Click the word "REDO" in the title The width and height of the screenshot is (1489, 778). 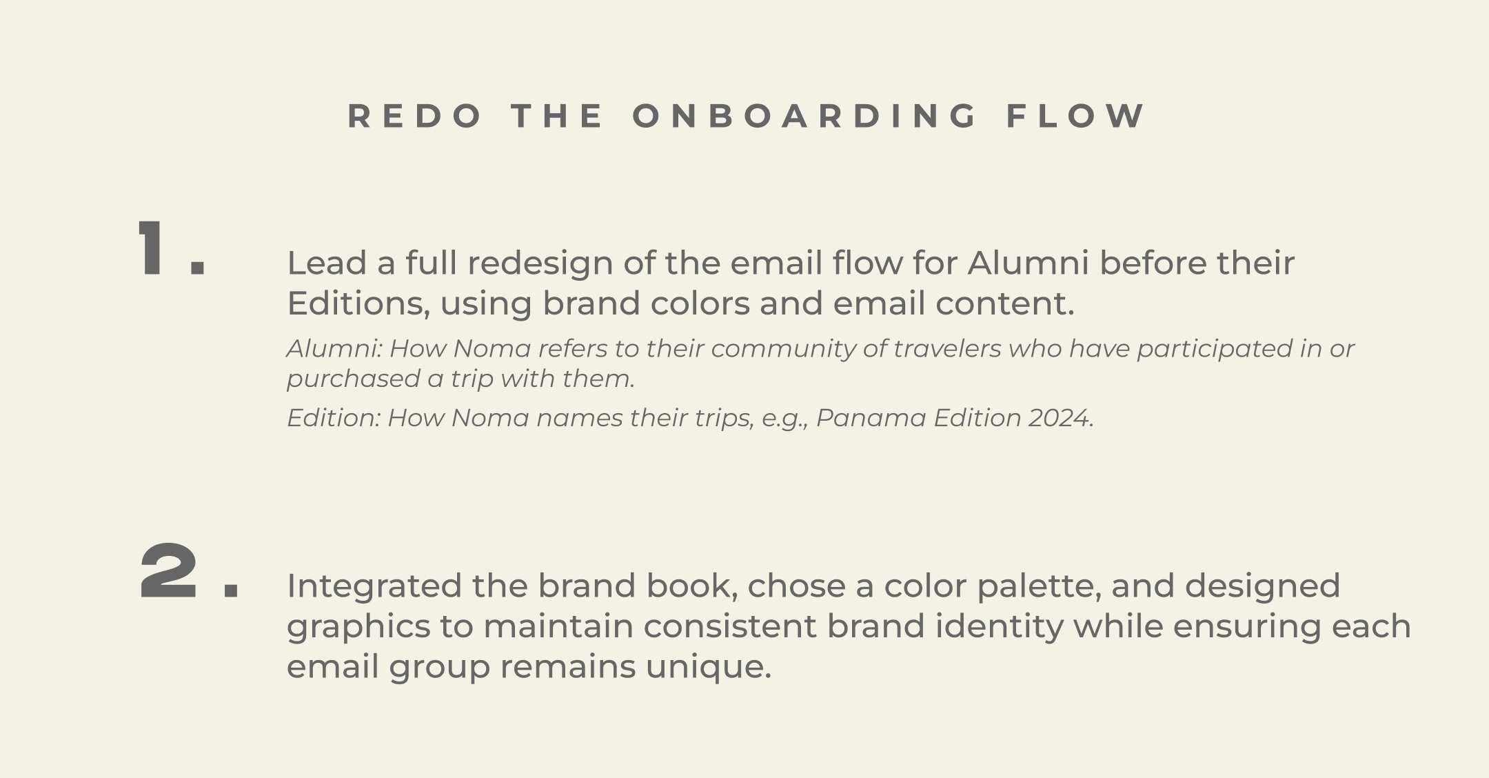[415, 116]
